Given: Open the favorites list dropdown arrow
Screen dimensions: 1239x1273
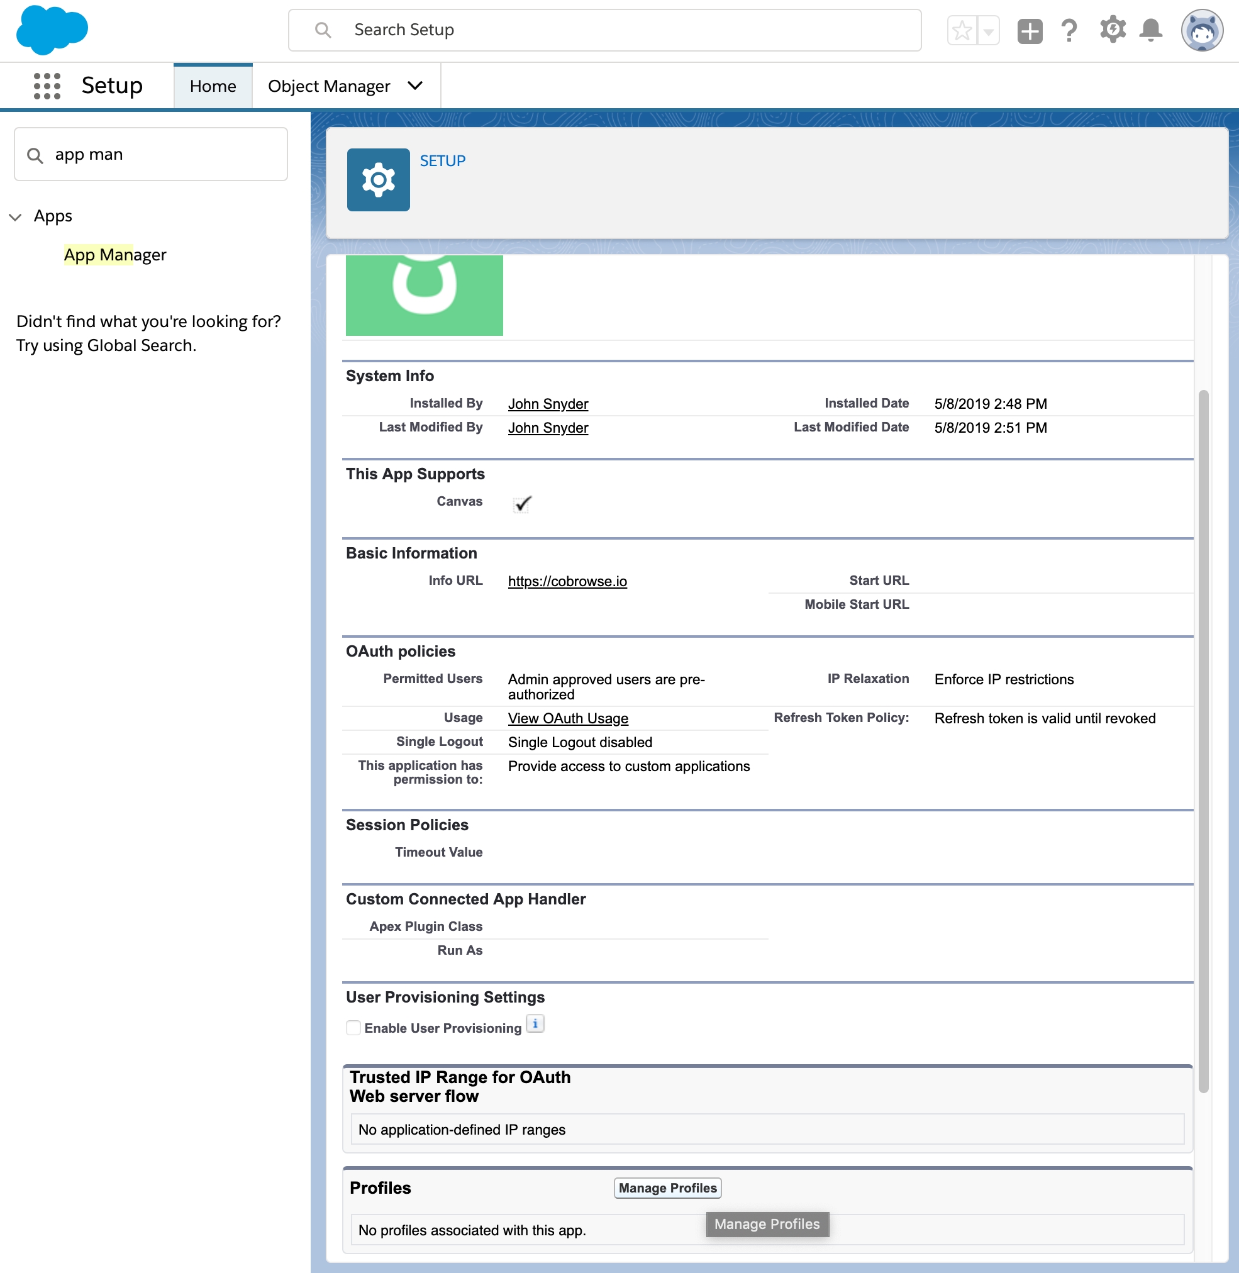Looking at the screenshot, I should (x=989, y=31).
